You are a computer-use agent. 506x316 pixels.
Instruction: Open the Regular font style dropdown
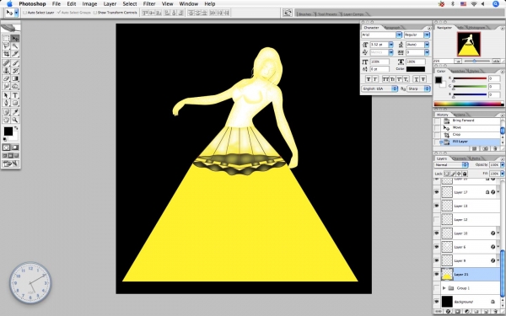pyautogui.click(x=427, y=35)
